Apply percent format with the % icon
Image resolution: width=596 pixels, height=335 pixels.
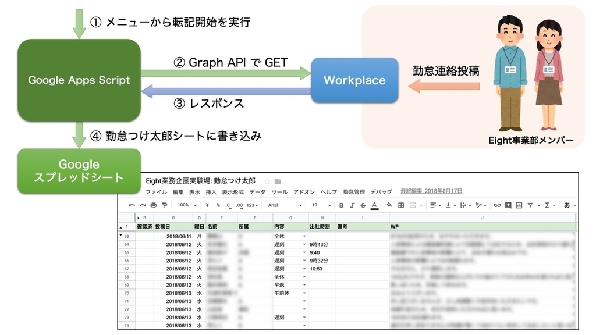tap(218, 205)
